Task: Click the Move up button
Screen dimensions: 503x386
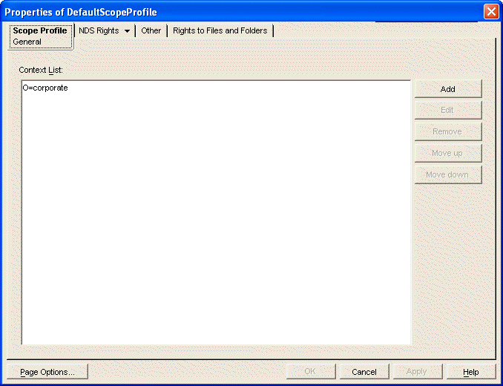Action: 448,154
